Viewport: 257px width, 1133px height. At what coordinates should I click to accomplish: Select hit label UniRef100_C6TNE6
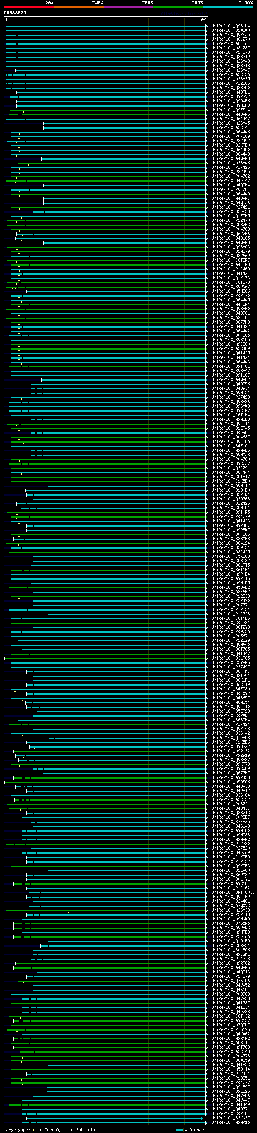click(x=230, y=618)
